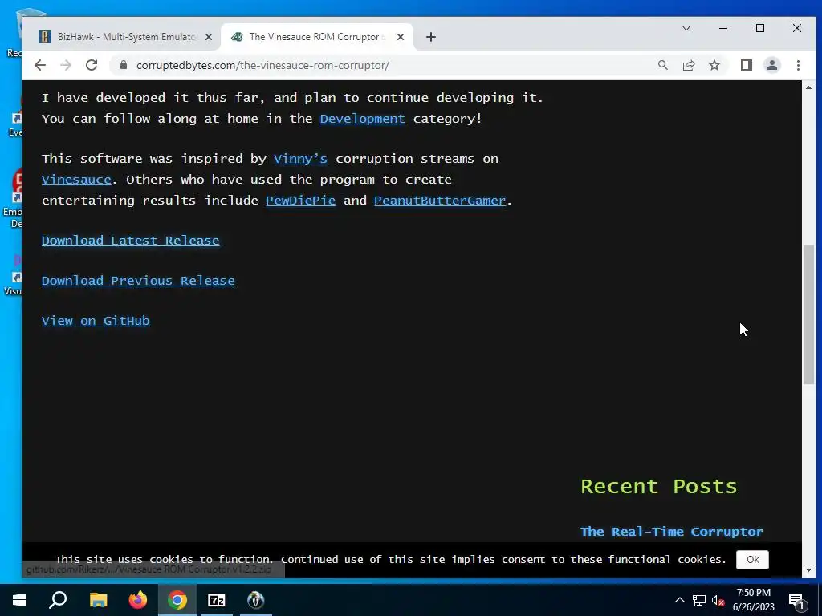This screenshot has width=822, height=616.
Task: Follow the Vinny's link
Action: pos(300,159)
